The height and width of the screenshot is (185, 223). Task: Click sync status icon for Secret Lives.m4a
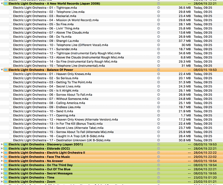coord(159,86)
